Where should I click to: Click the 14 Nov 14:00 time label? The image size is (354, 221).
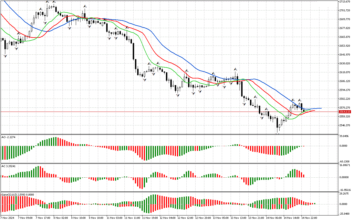tap(291, 218)
